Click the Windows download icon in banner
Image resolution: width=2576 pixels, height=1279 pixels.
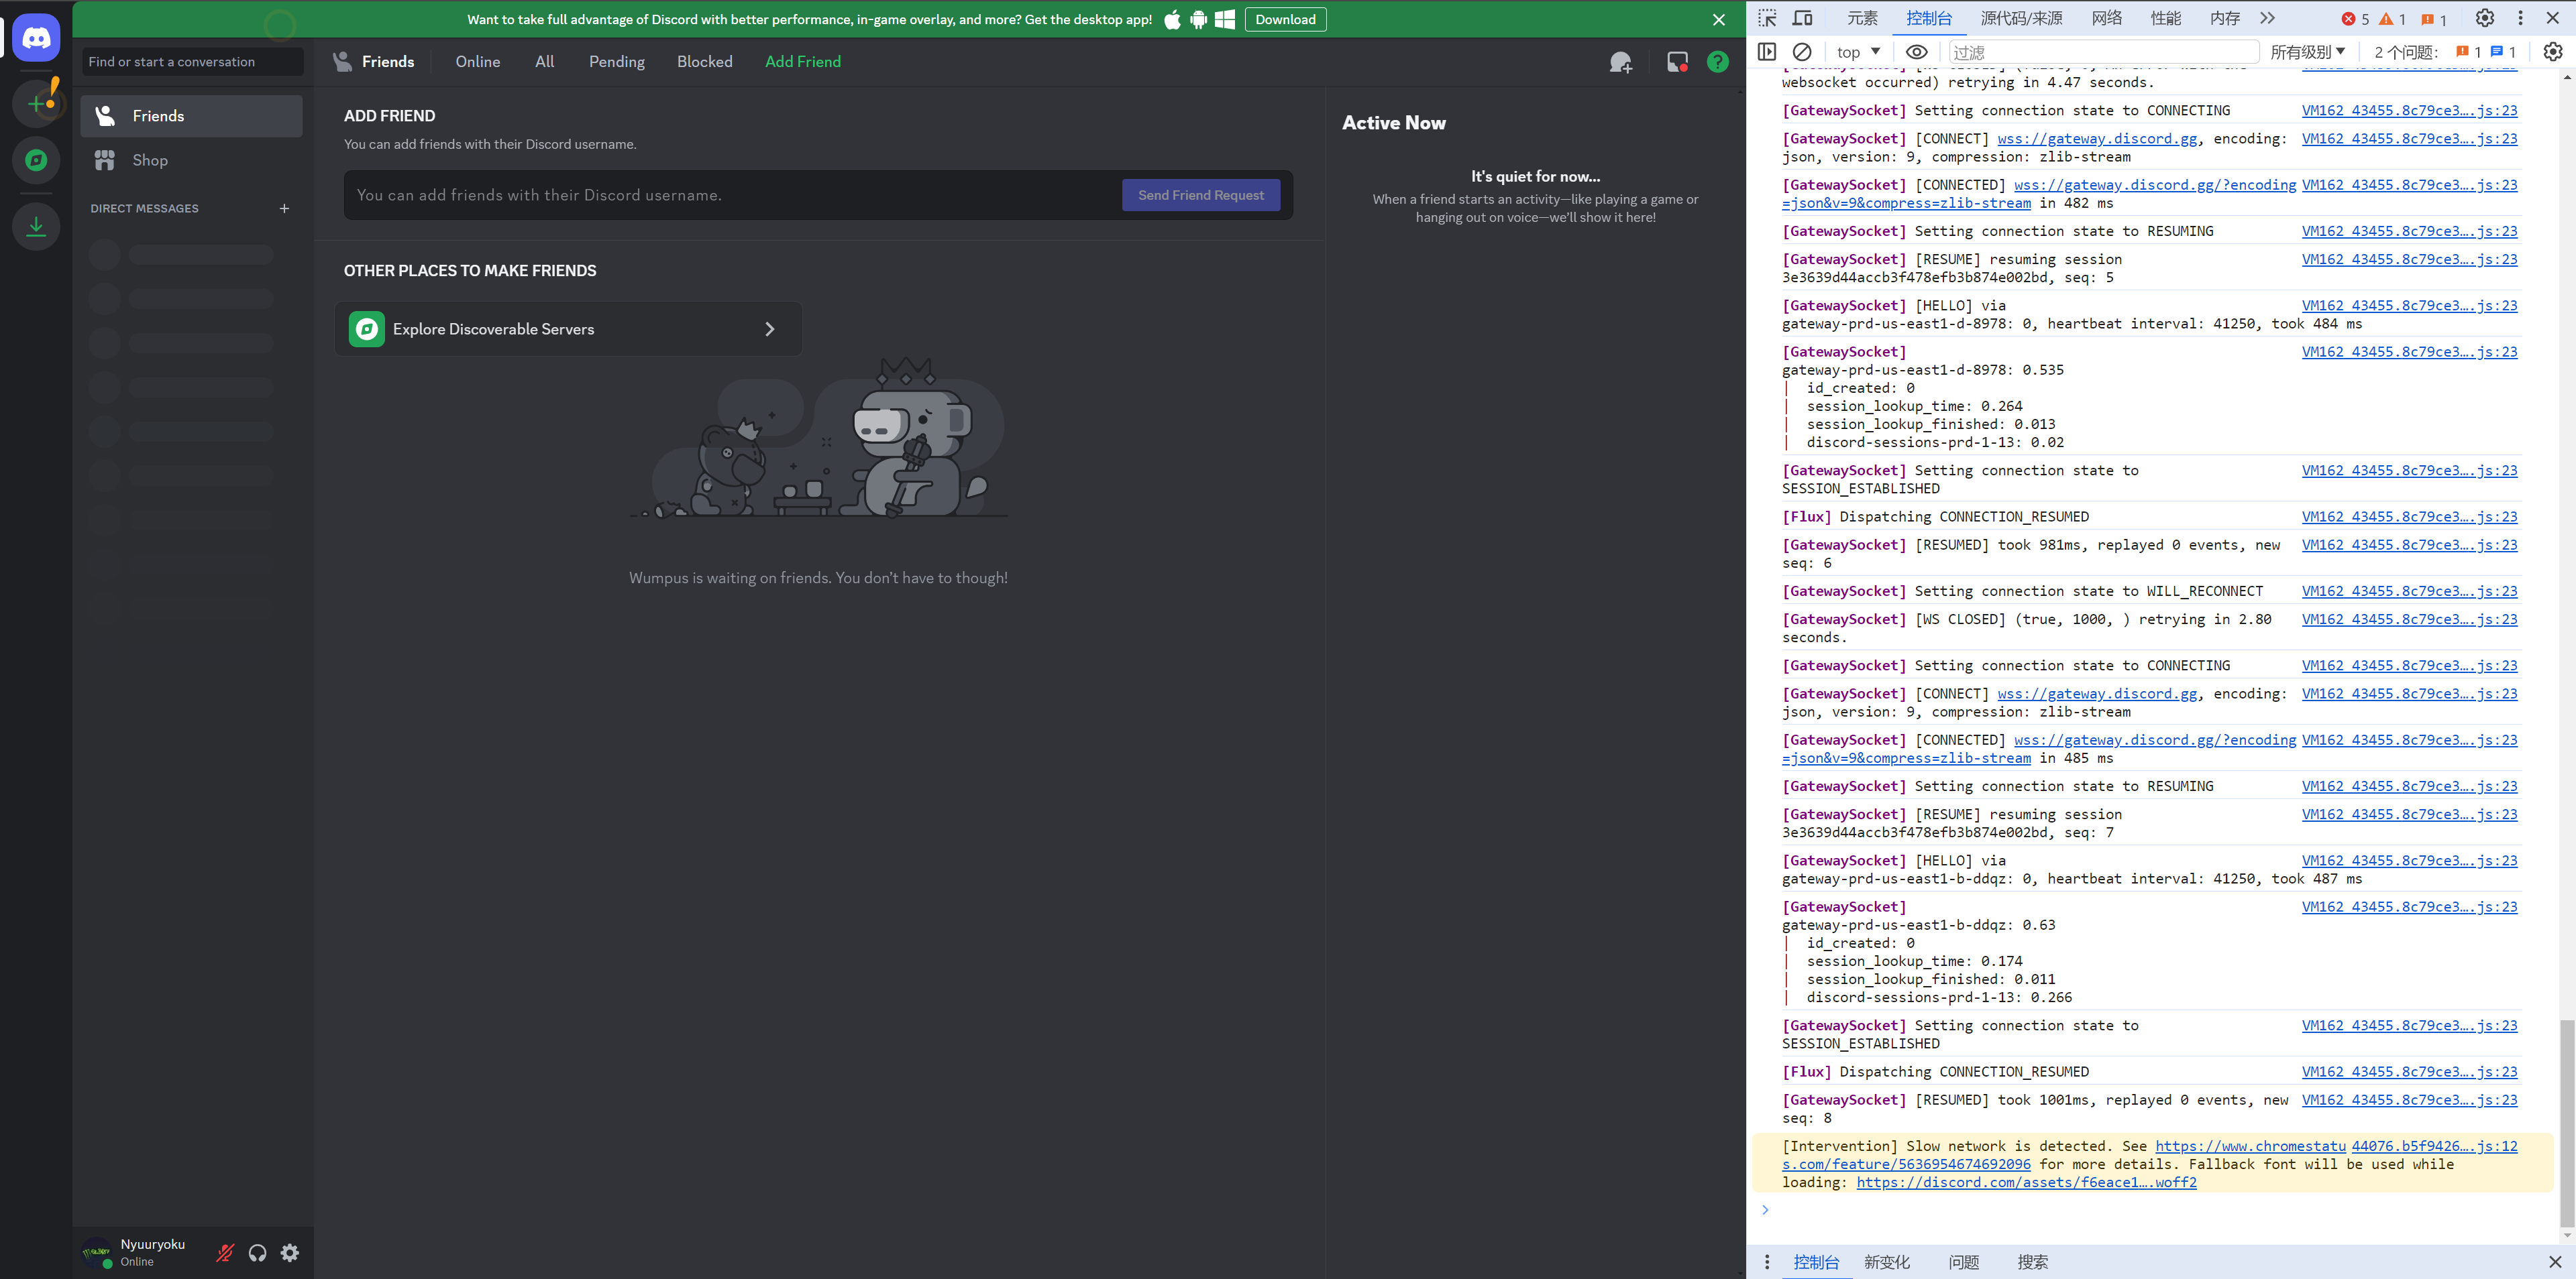pyautogui.click(x=1225, y=20)
